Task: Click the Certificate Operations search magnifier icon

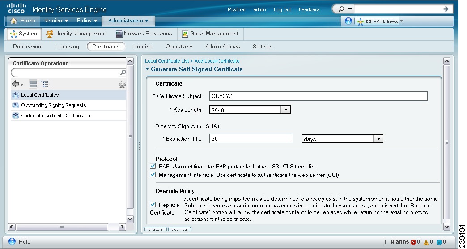Action: pyautogui.click(x=123, y=73)
